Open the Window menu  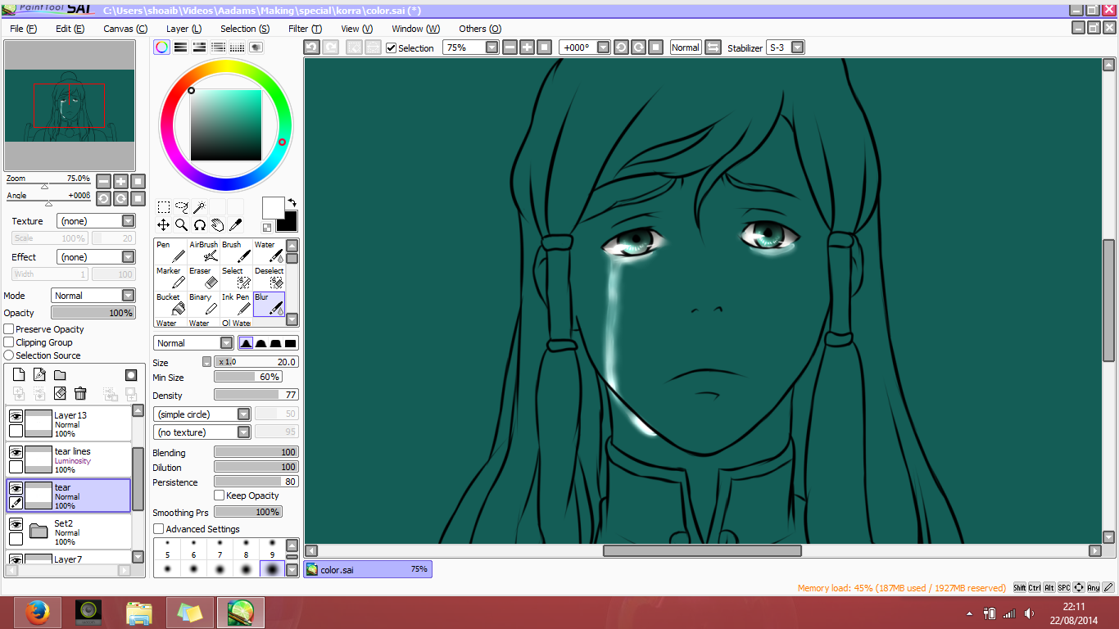[415, 29]
